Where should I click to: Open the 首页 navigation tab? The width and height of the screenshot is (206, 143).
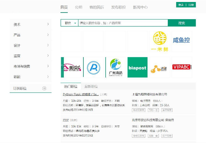(x=64, y=7)
